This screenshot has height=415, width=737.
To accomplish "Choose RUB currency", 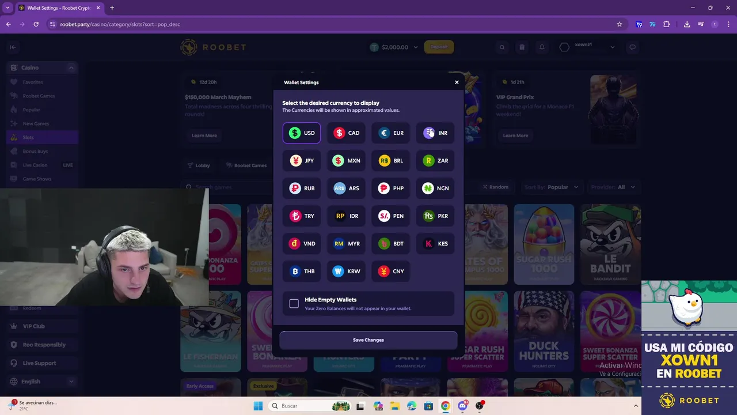I will pos(302,188).
